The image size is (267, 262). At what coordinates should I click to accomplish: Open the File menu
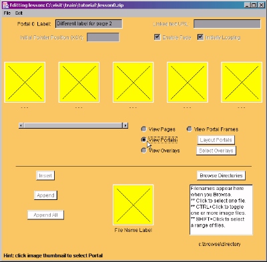pyautogui.click(x=7, y=13)
